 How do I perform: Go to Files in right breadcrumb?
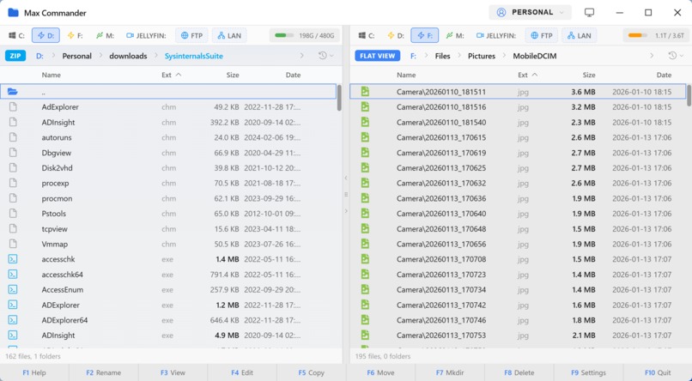(x=443, y=56)
